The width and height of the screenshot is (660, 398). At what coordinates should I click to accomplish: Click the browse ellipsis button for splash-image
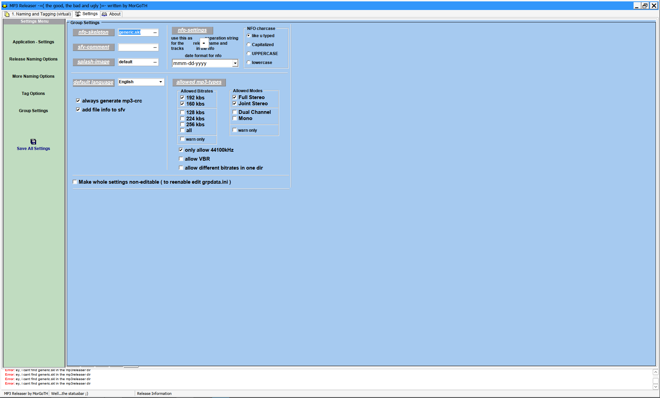pos(155,62)
